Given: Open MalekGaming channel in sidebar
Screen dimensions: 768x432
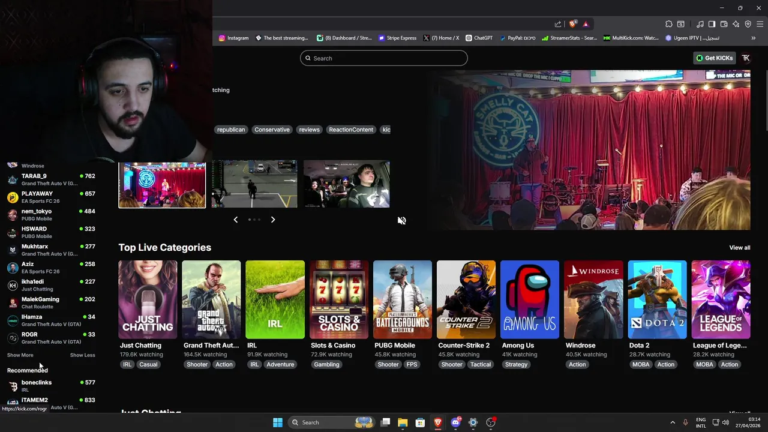Looking at the screenshot, I should [x=52, y=302].
